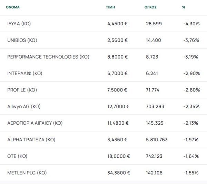This screenshot has width=207, height=184.
Task: Select ΑΕΡΟΠΟΡΙΑ ΑΙΓΑΙΟΥ (ΚΟ) stock
Action: point(35,123)
